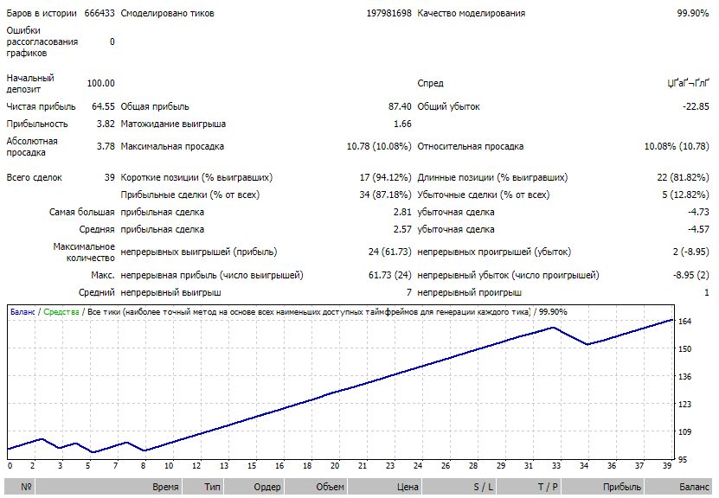The width and height of the screenshot is (719, 498).
Task: Select average profitable trade value 2.57
Action: (402, 229)
